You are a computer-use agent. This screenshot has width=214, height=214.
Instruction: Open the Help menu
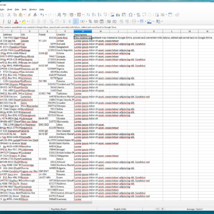click(x=42, y=10)
